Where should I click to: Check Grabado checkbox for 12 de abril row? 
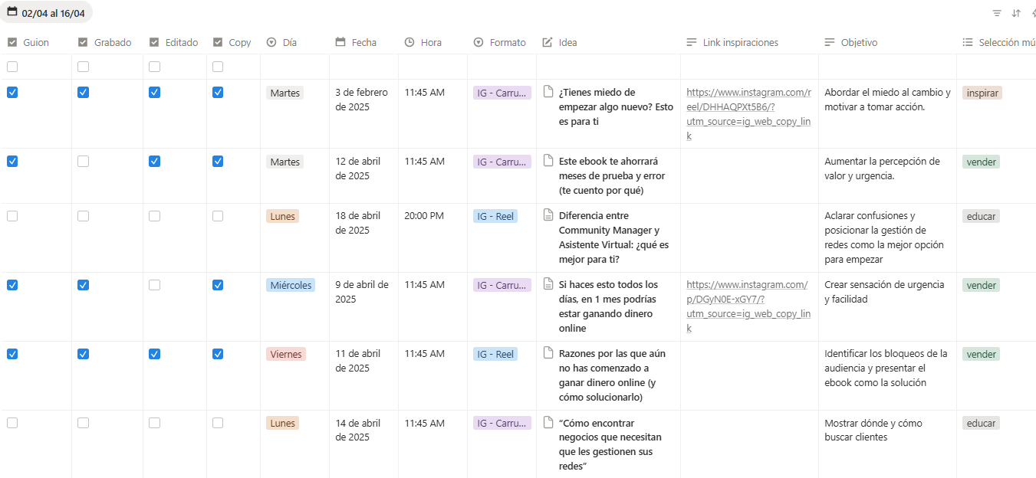pos(83,161)
